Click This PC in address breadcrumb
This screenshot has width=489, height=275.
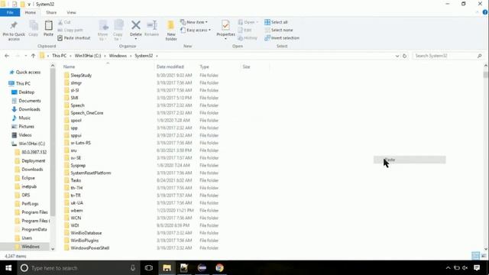59,56
